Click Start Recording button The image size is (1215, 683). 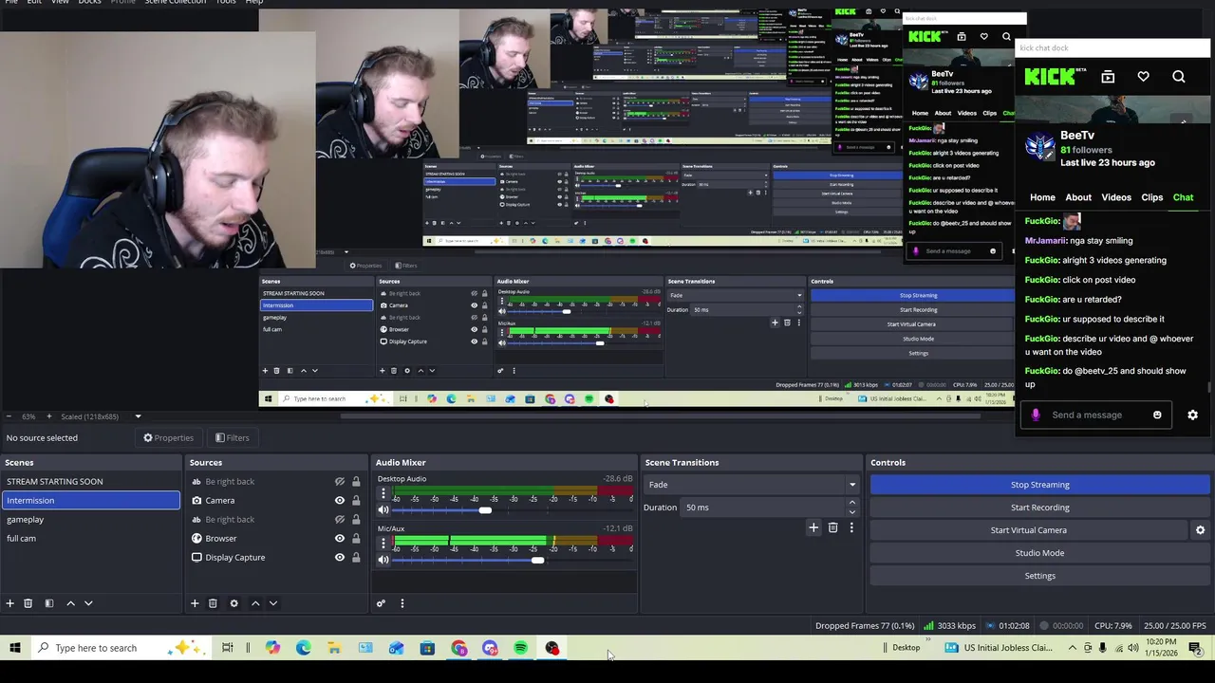tap(1039, 508)
